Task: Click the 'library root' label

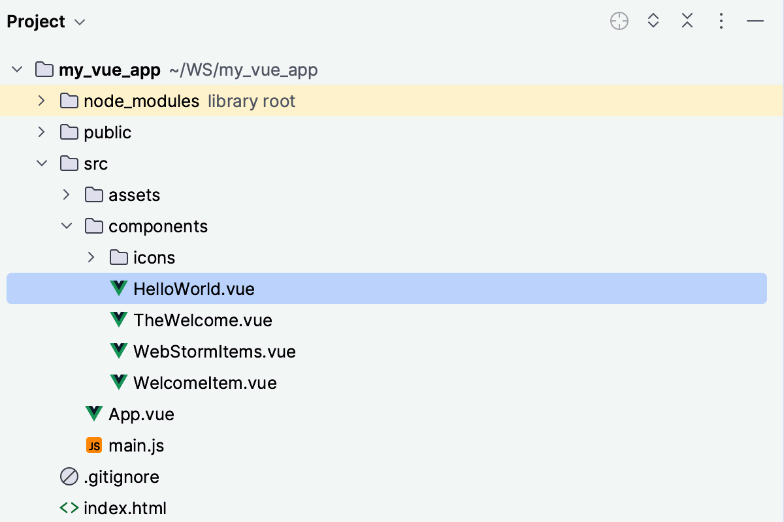Action: [x=252, y=101]
